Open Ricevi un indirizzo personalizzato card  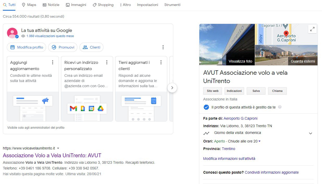(x=87, y=89)
